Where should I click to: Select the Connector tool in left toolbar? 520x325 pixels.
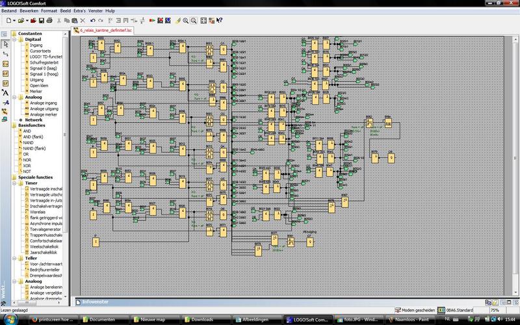5,54
